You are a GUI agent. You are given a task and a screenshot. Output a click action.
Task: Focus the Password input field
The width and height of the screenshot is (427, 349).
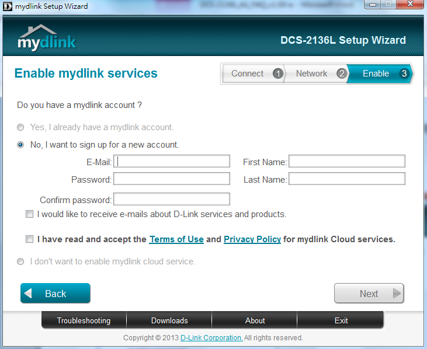tap(172, 179)
